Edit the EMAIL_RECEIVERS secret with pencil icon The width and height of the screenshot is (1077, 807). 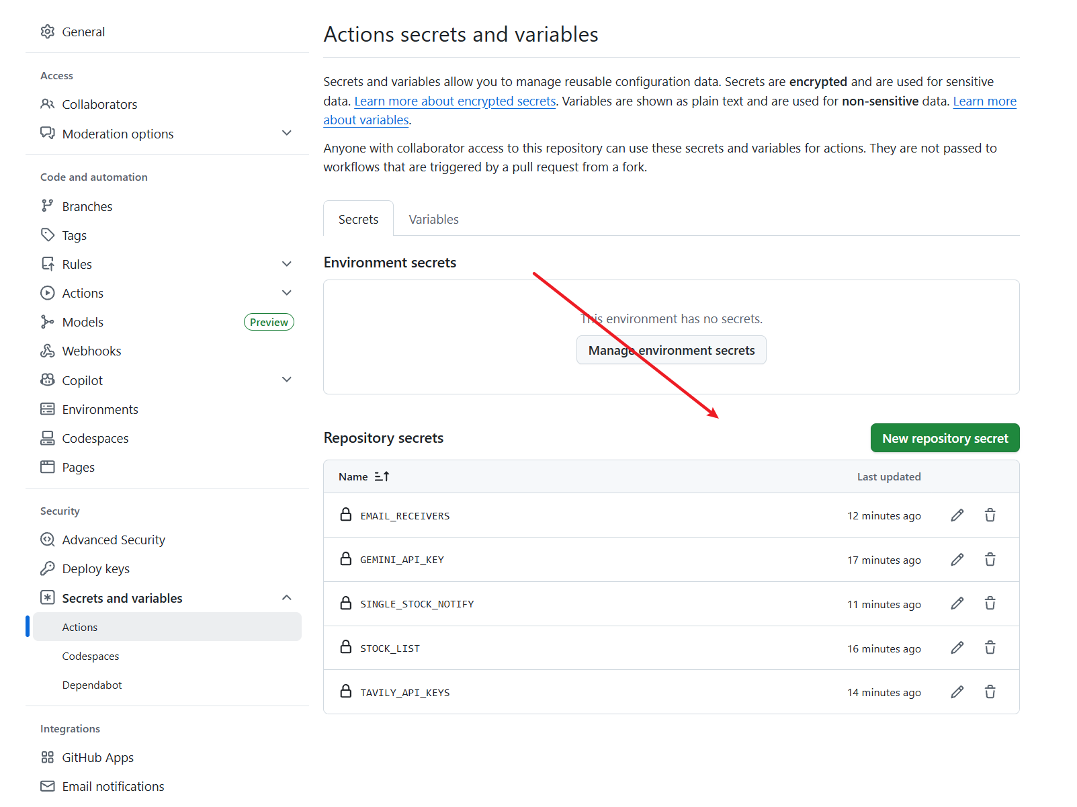[x=957, y=515]
